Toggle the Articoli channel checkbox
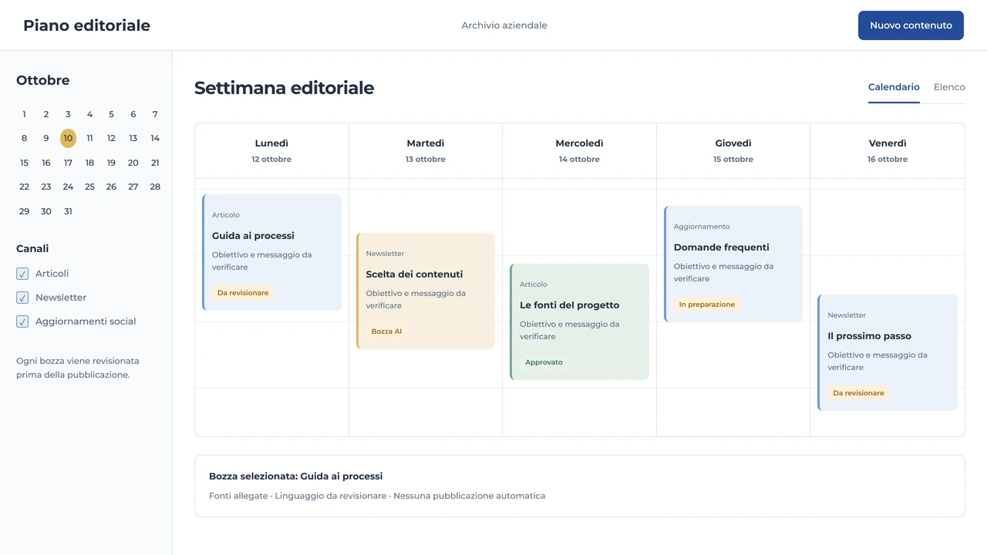Image resolution: width=987 pixels, height=555 pixels. tap(22, 274)
